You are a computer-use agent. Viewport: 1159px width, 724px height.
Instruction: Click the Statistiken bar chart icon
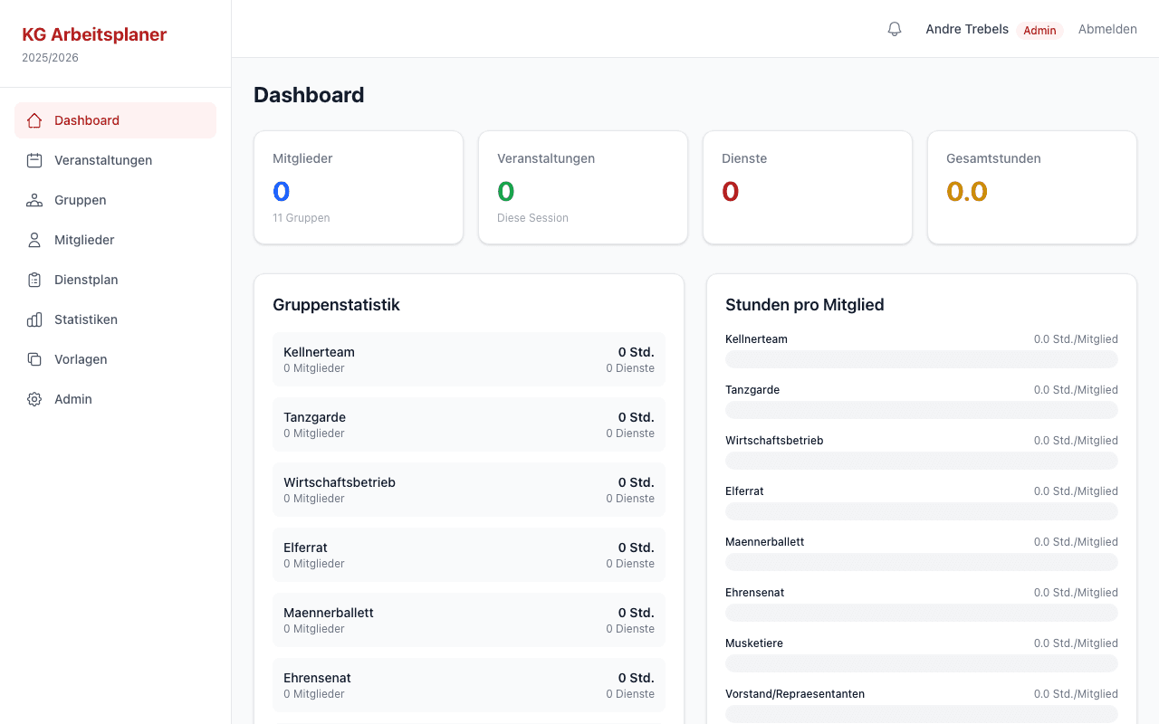coord(34,319)
